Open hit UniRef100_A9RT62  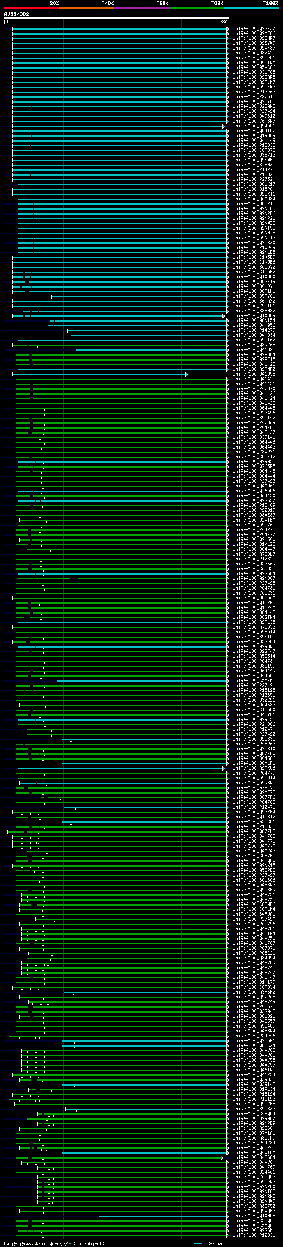coord(254,340)
